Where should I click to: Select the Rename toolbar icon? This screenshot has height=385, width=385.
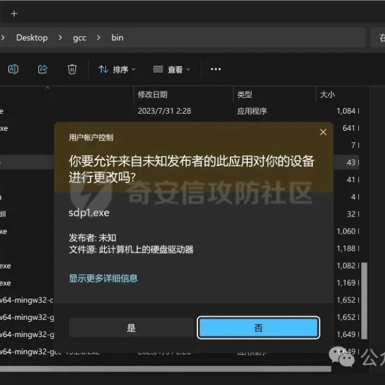(x=13, y=69)
